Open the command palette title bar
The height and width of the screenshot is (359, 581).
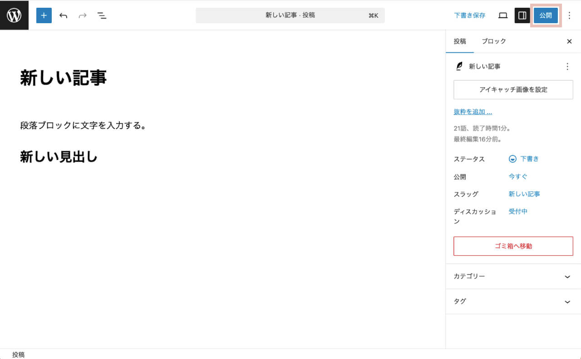[290, 15]
